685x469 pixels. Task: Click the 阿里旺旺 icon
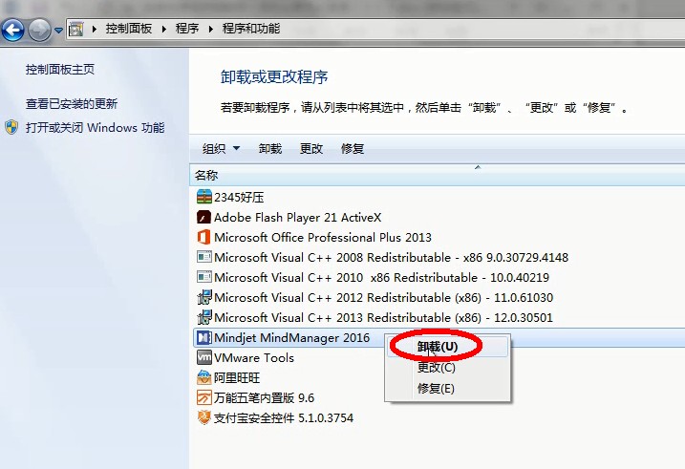coord(204,377)
